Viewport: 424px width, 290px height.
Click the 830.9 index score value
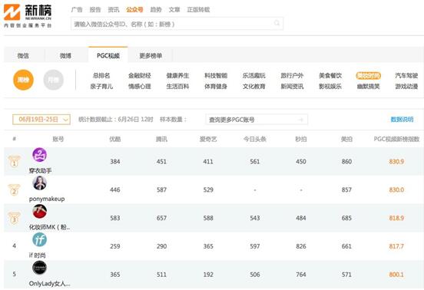(x=396, y=161)
